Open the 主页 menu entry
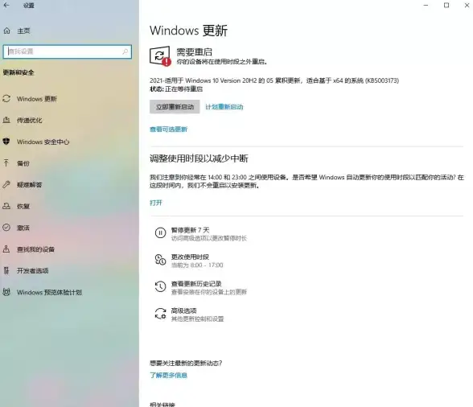This screenshot has height=407, width=473. click(x=23, y=31)
